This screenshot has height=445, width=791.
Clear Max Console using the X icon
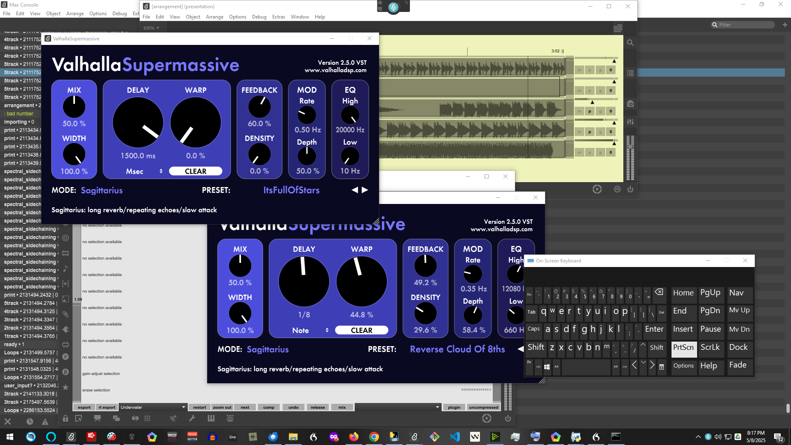8,422
